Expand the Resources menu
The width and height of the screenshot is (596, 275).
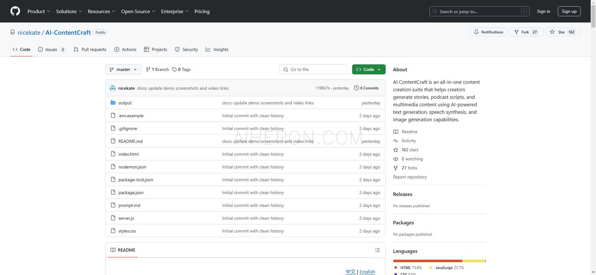pyautogui.click(x=101, y=11)
